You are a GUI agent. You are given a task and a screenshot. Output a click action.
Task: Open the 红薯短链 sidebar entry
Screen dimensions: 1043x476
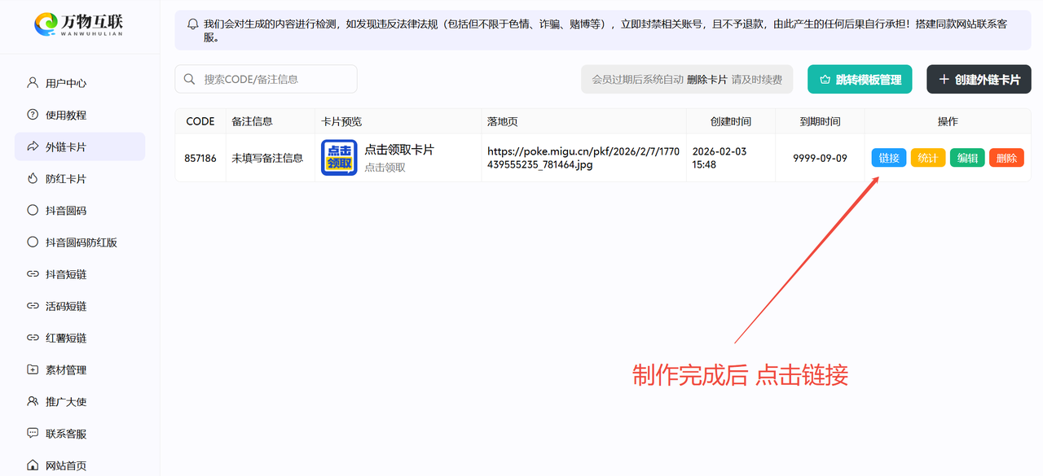[x=65, y=338]
